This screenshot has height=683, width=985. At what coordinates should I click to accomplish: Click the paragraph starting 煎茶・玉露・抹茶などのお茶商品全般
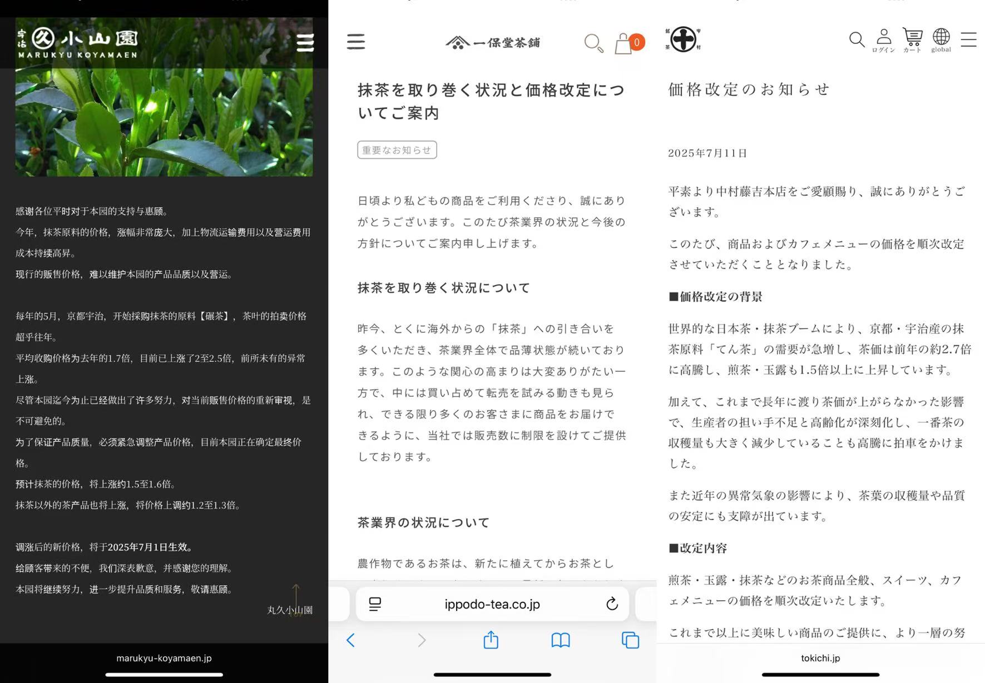pyautogui.click(x=815, y=590)
